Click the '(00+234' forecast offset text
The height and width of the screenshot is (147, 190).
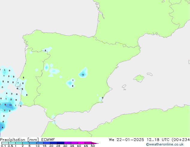(x=181, y=140)
